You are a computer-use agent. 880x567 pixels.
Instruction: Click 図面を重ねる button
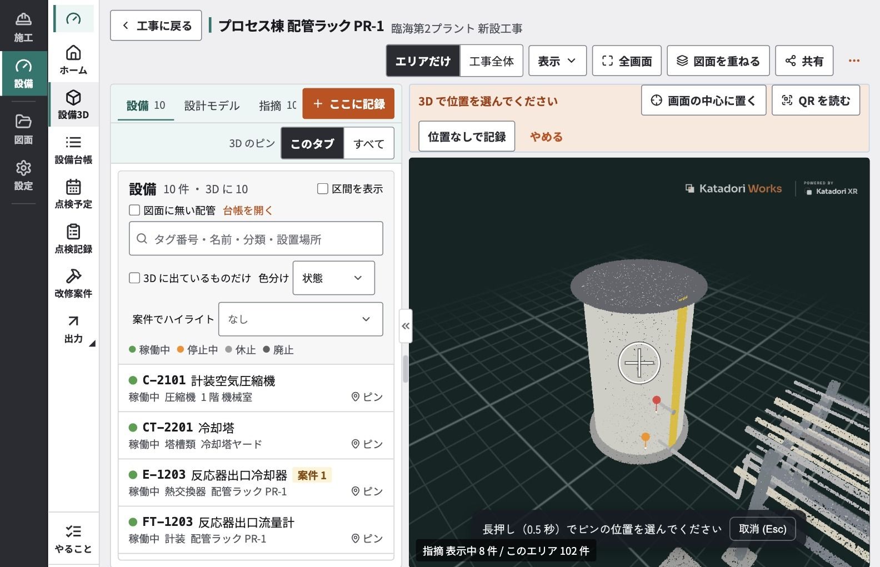tap(718, 61)
